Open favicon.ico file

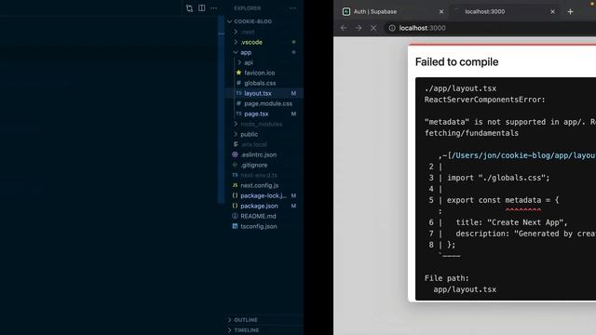pyautogui.click(x=259, y=73)
